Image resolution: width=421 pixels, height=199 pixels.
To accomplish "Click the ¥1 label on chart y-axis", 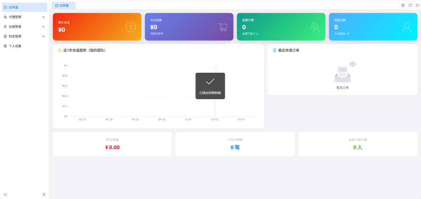I will 66,65.
